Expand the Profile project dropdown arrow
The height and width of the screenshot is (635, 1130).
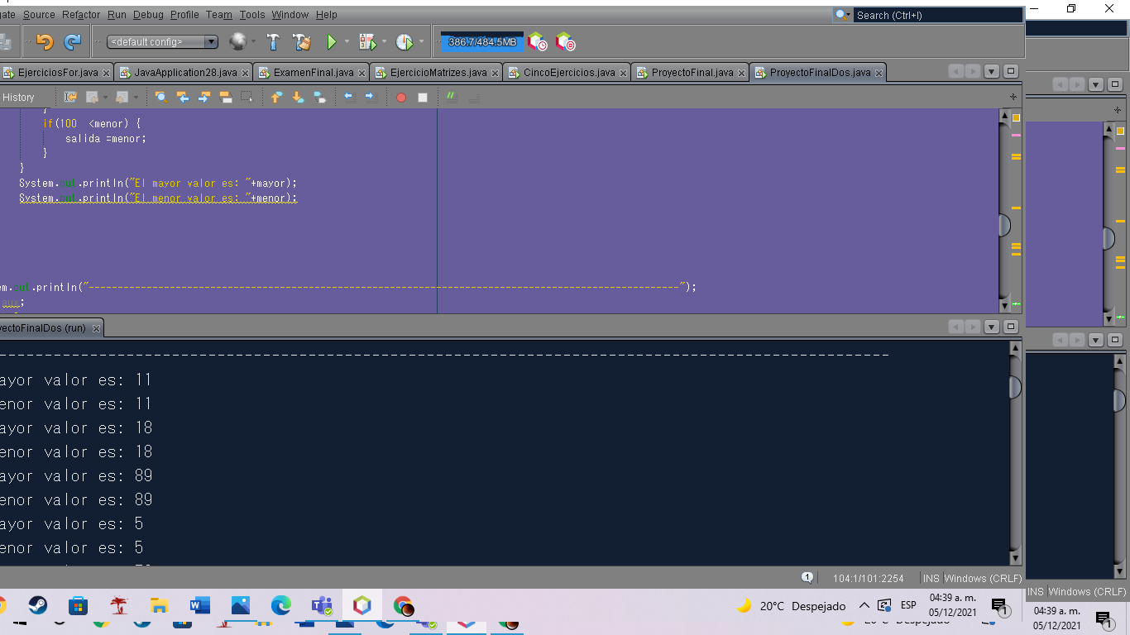421,41
